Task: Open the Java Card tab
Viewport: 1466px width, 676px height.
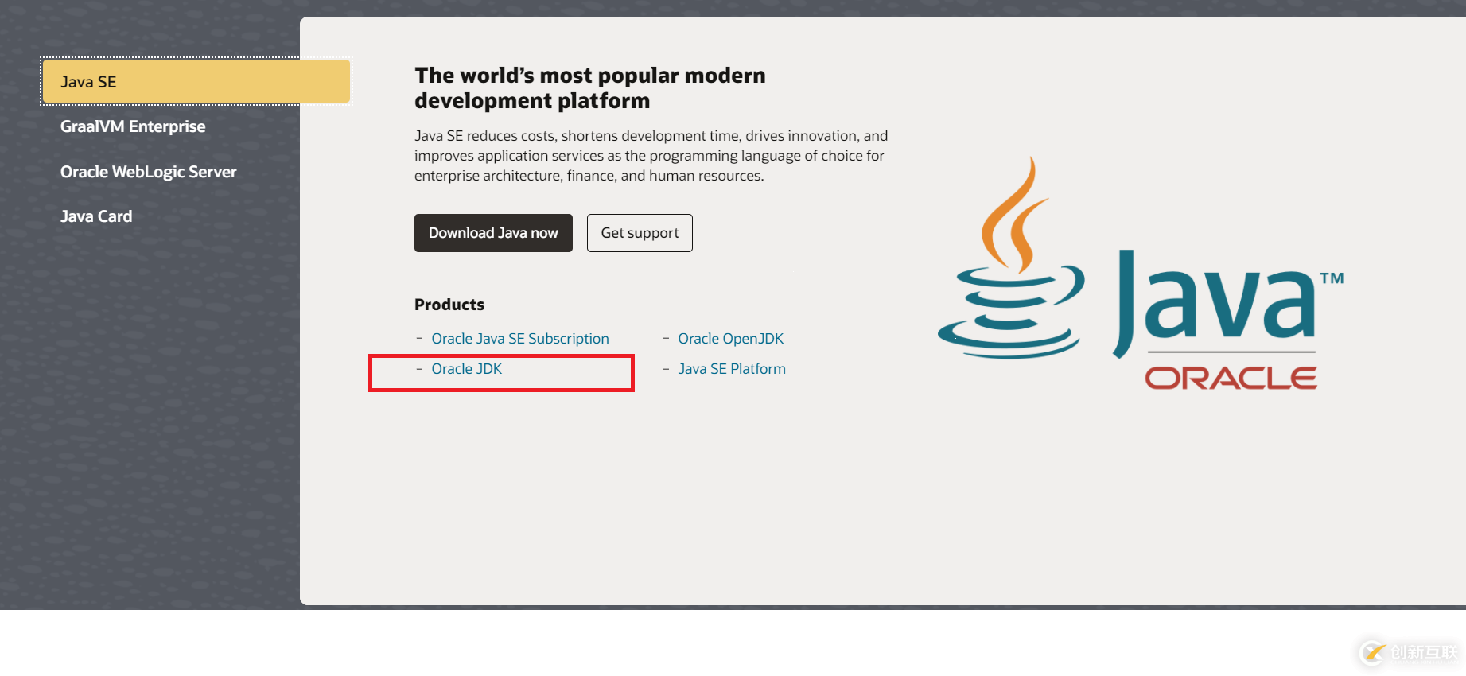Action: pyautogui.click(x=96, y=216)
